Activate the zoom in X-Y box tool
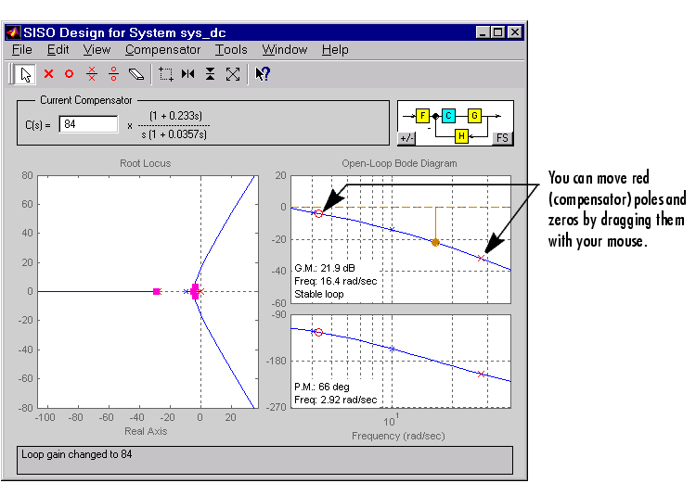The image size is (696, 483). tap(166, 73)
